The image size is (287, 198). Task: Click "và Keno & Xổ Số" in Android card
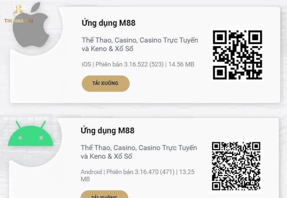point(107,156)
